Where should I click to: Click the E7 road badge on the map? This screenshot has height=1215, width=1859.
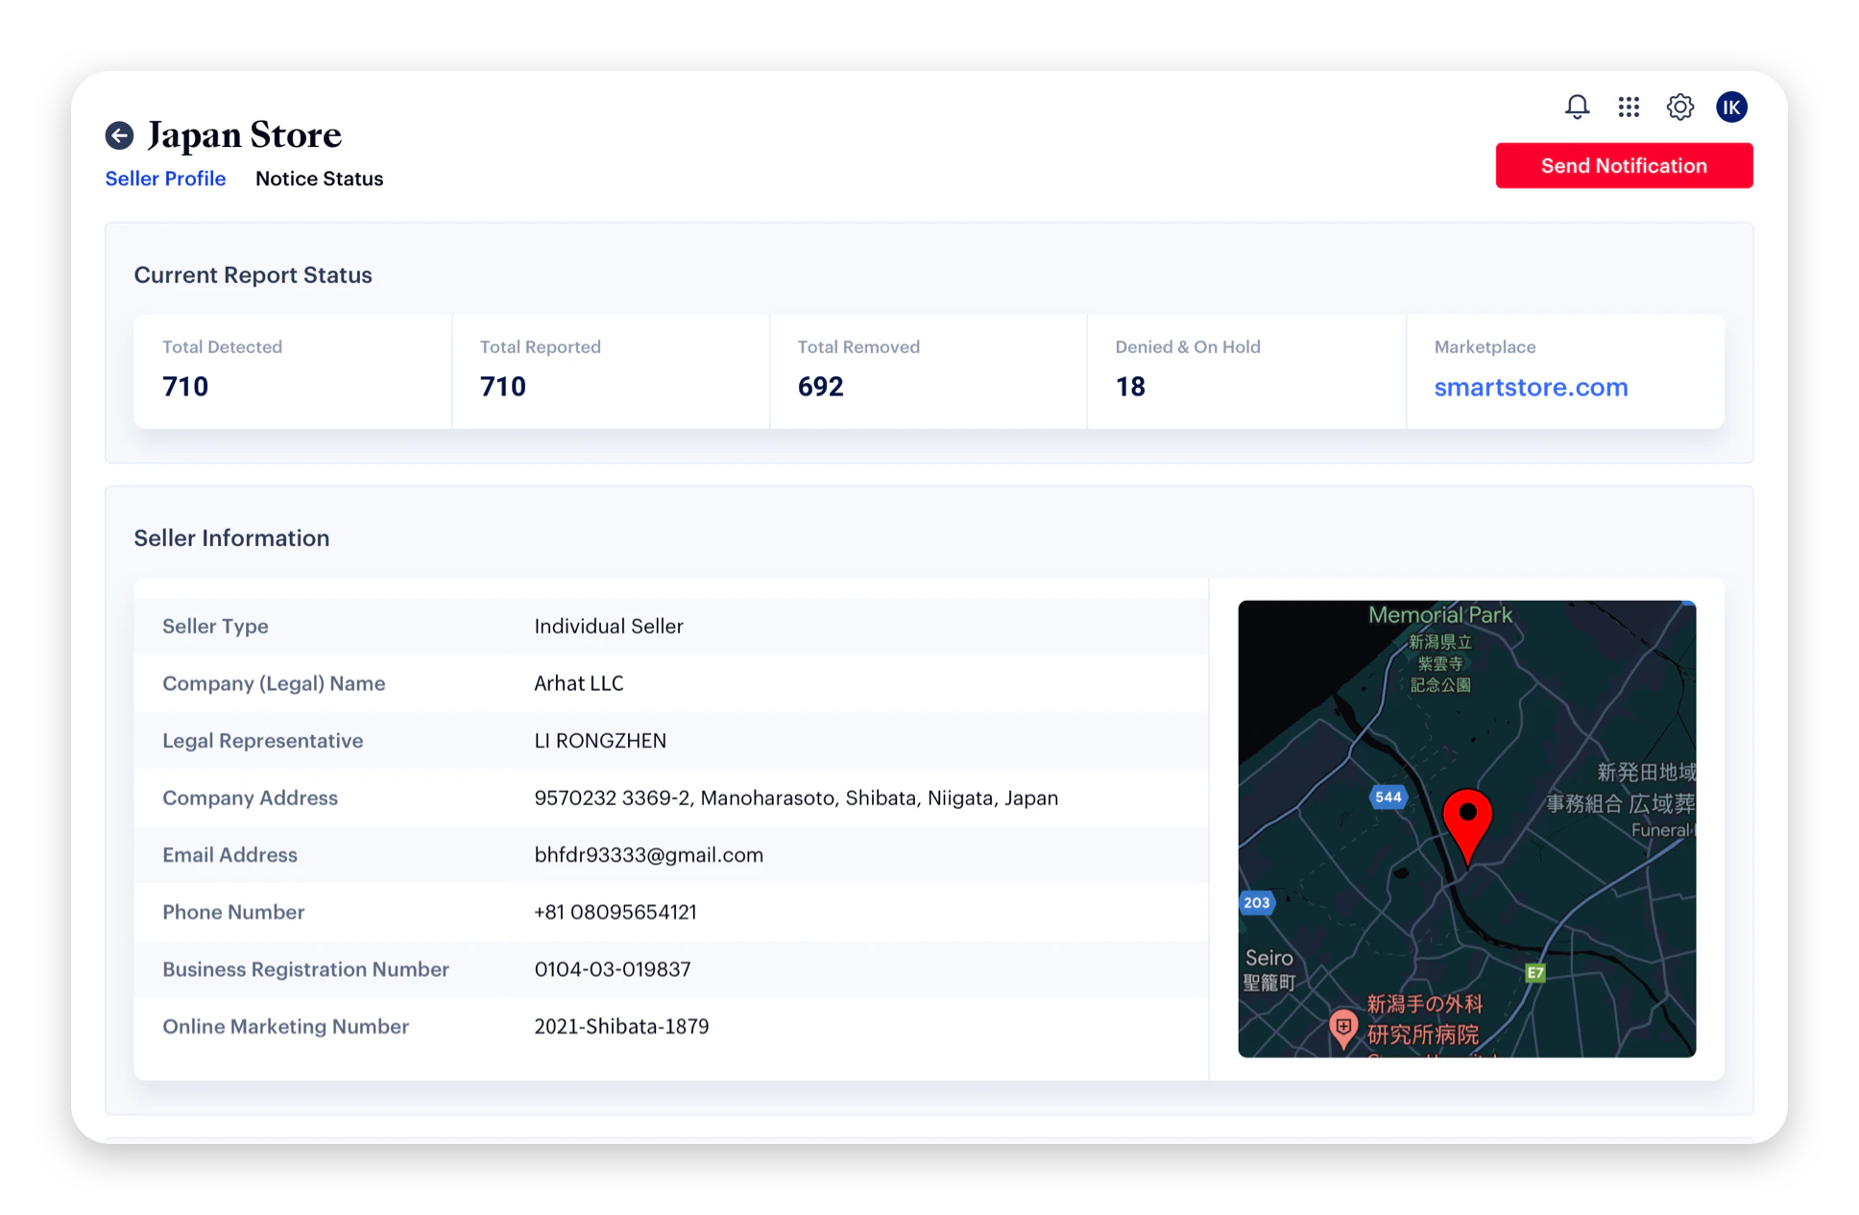(x=1533, y=970)
